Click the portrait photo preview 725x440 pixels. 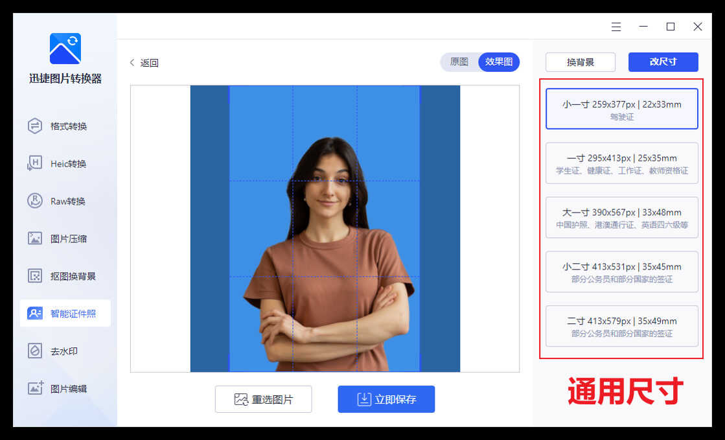325,229
